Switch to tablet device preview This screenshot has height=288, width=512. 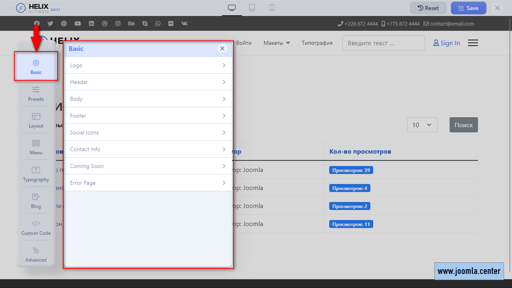click(252, 8)
